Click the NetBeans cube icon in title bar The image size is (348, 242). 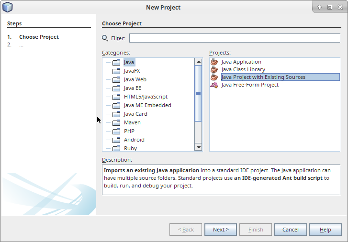8,7
